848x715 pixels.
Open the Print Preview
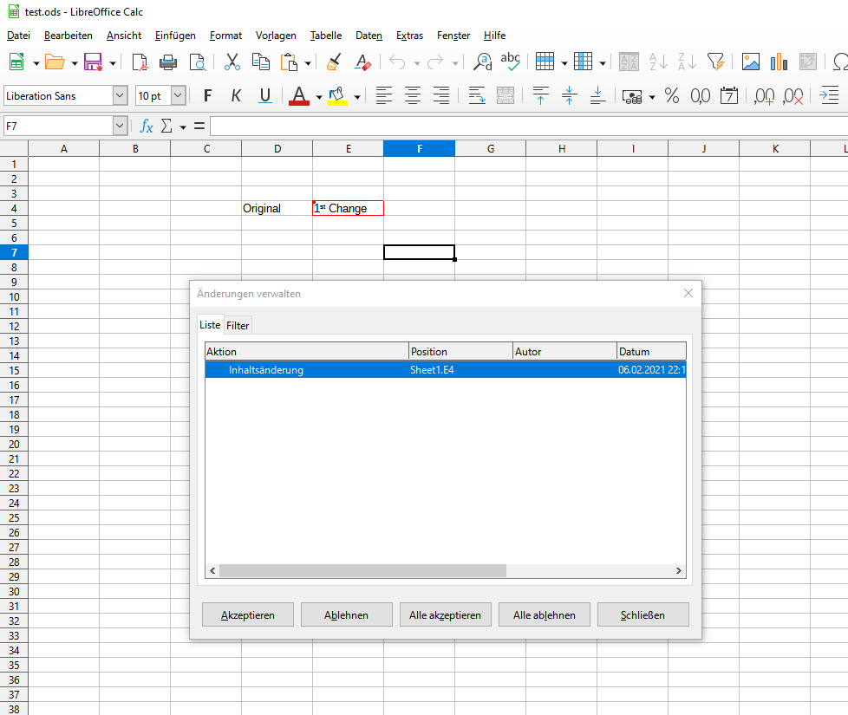tap(198, 62)
